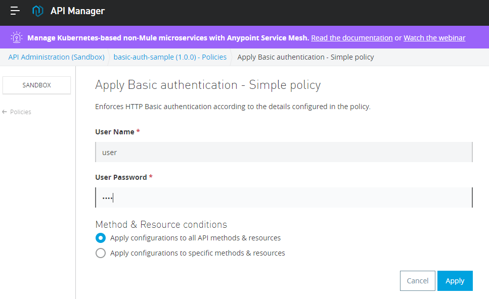Click the lightbulb announcement icon
Viewport: 489px width, 299px height.
pos(17,37)
